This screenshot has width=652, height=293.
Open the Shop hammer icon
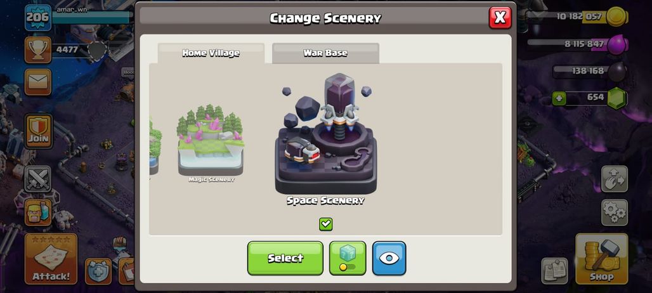(601, 259)
